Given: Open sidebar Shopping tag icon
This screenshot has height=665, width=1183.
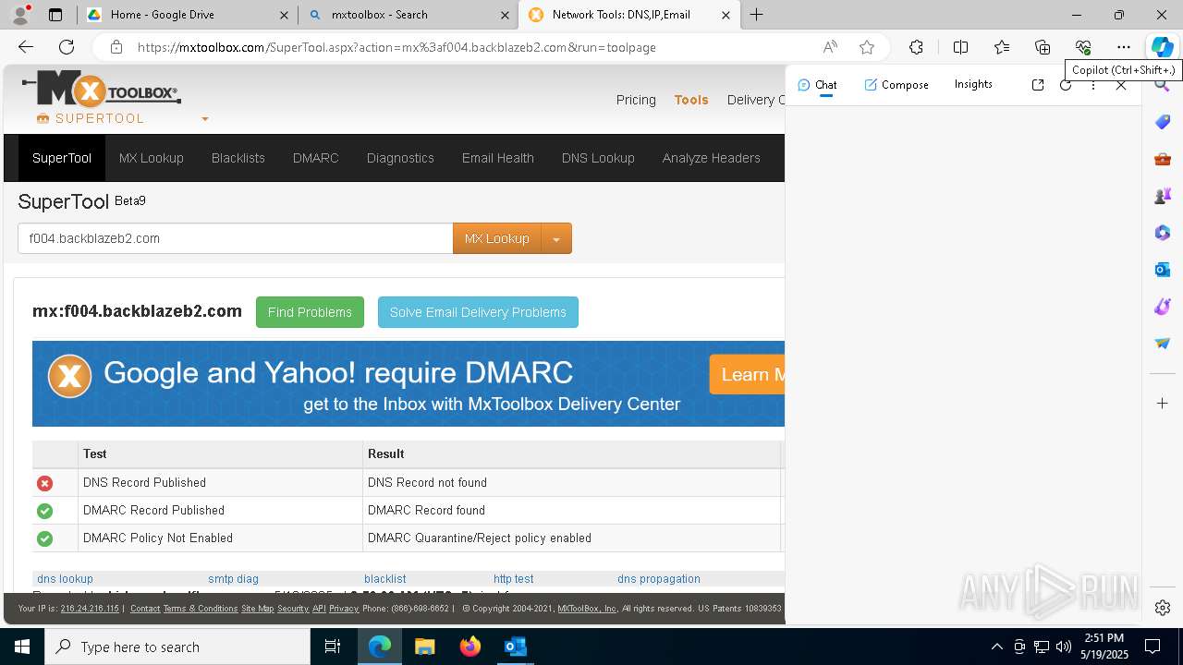Looking at the screenshot, I should pyautogui.click(x=1163, y=122).
